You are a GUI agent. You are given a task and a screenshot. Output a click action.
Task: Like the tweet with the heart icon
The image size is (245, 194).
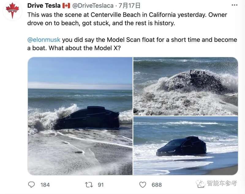click(143, 185)
